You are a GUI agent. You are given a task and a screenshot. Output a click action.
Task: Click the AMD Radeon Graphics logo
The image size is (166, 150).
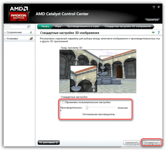click(19, 14)
